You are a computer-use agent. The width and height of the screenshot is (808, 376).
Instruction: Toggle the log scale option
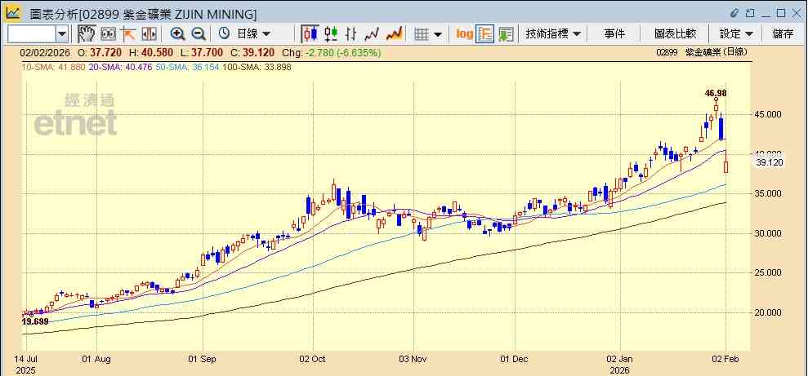coord(464,34)
